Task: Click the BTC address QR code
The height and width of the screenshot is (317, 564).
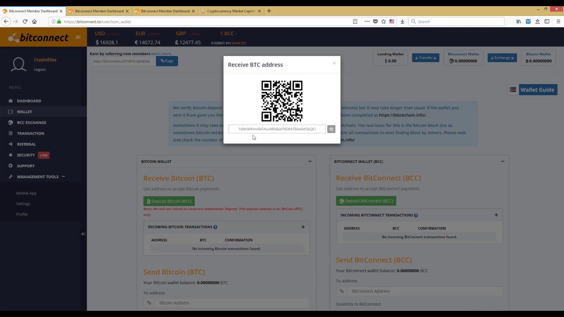Action: pyautogui.click(x=282, y=101)
